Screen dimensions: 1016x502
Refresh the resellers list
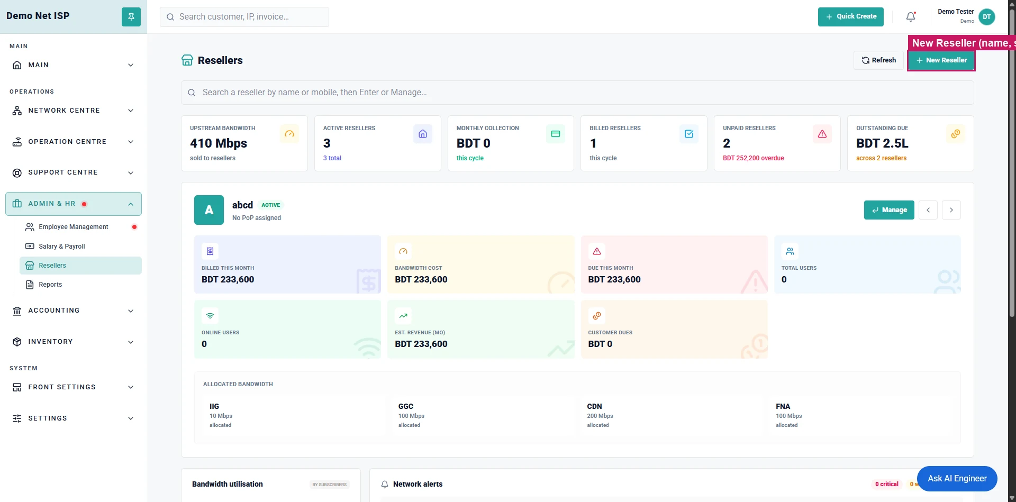coord(878,60)
